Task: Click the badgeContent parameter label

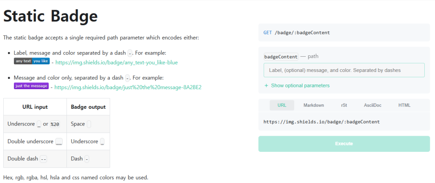Action: tap(281, 57)
